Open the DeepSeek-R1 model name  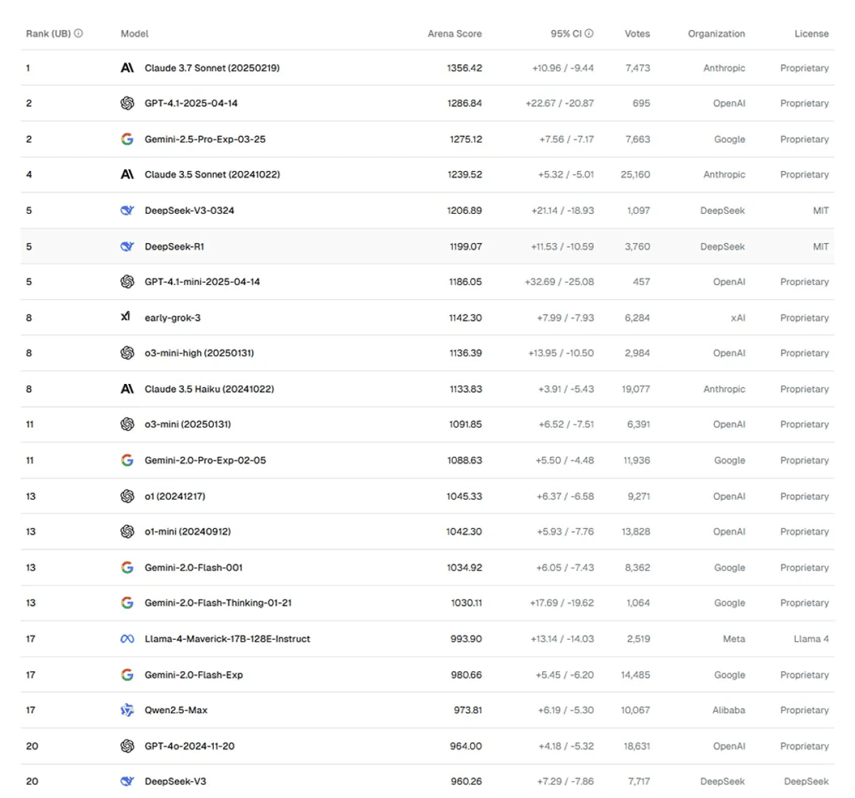coord(175,247)
